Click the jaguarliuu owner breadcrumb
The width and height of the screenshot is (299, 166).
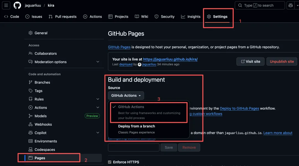coord(33,5)
